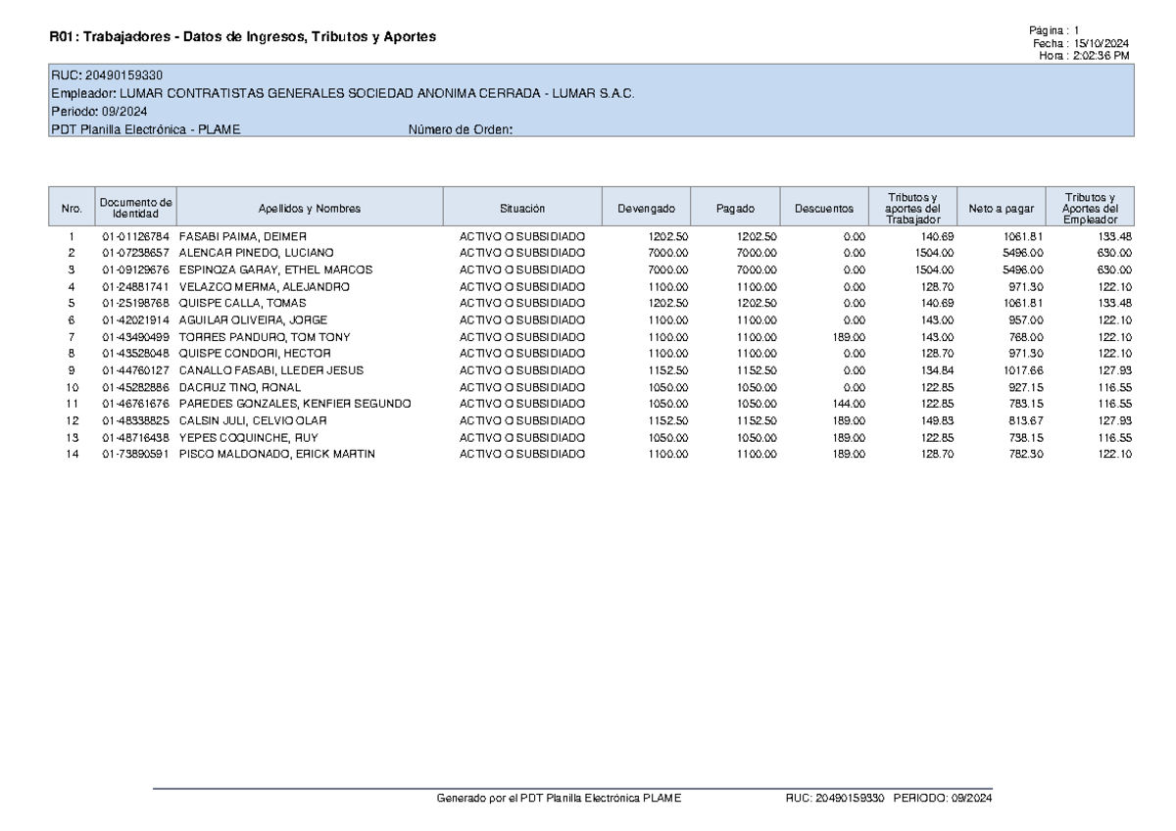Screen dimensions: 1176x831
Task: Select the Situación column header
Action: click(x=523, y=207)
